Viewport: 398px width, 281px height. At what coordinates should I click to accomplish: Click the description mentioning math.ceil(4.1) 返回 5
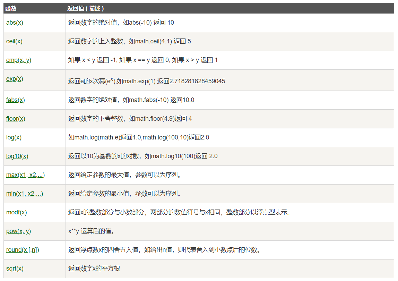tap(129, 41)
